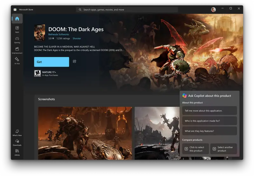Open the Apps section

[x=17, y=29]
